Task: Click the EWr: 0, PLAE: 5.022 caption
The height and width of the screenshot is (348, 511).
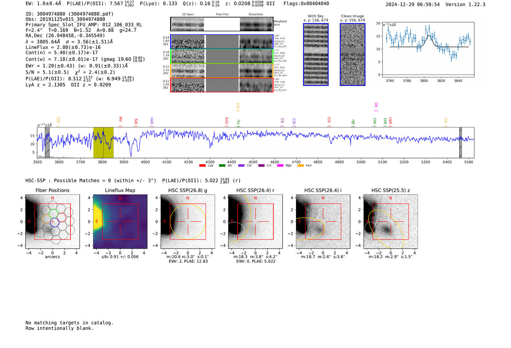Action: click(256, 261)
